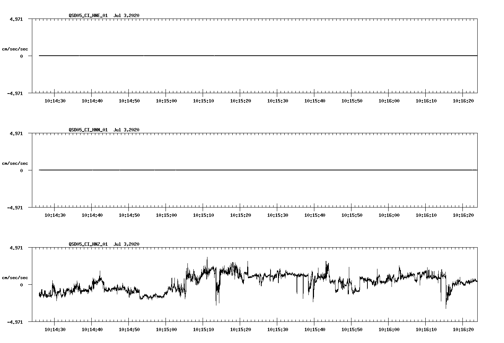Click 10:14:30 time label under HNE plot
Image resolution: width=504 pixels, height=343 pixels.
coord(55,101)
